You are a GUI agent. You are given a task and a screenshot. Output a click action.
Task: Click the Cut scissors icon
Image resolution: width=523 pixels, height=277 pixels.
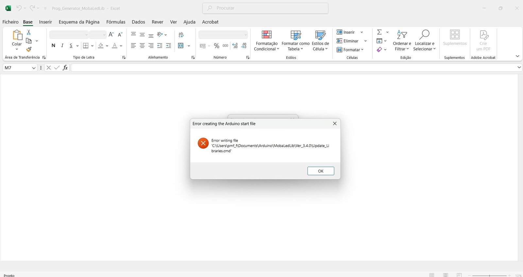pos(29,32)
